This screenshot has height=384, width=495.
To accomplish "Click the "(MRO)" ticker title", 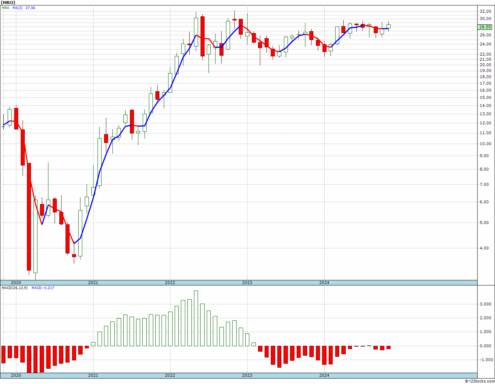I will 8,3.
